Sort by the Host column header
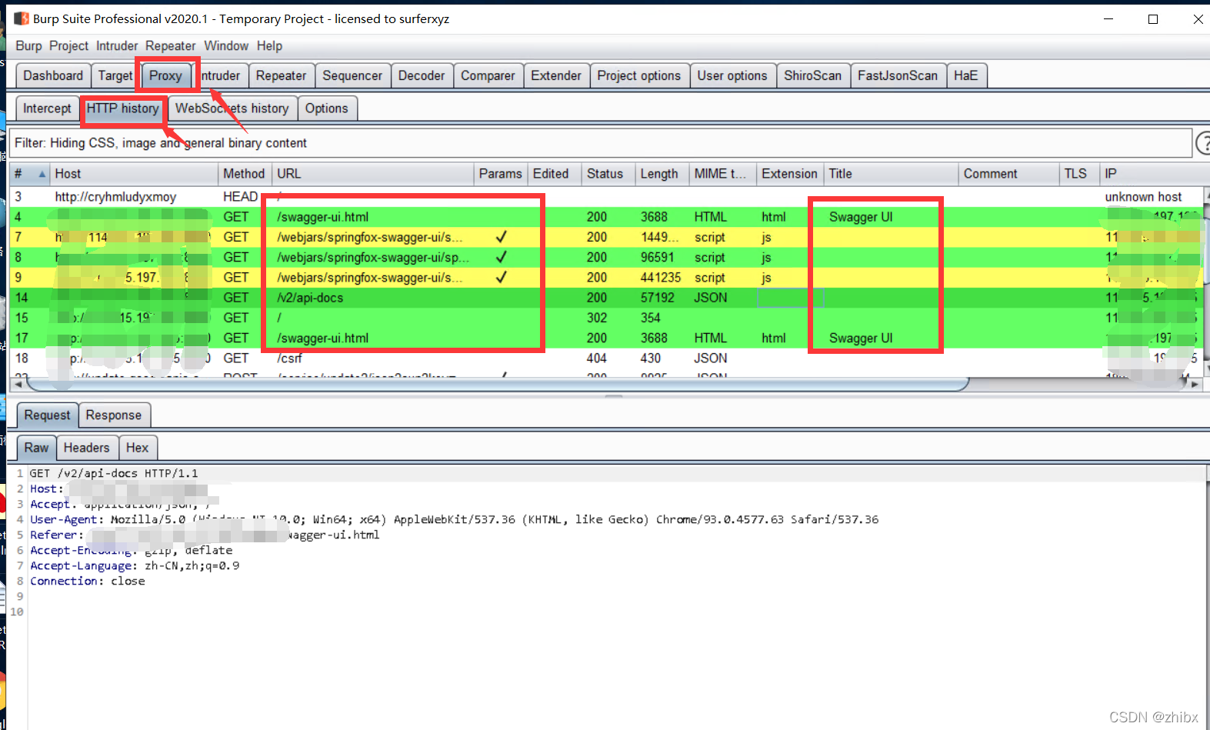 tap(135, 174)
